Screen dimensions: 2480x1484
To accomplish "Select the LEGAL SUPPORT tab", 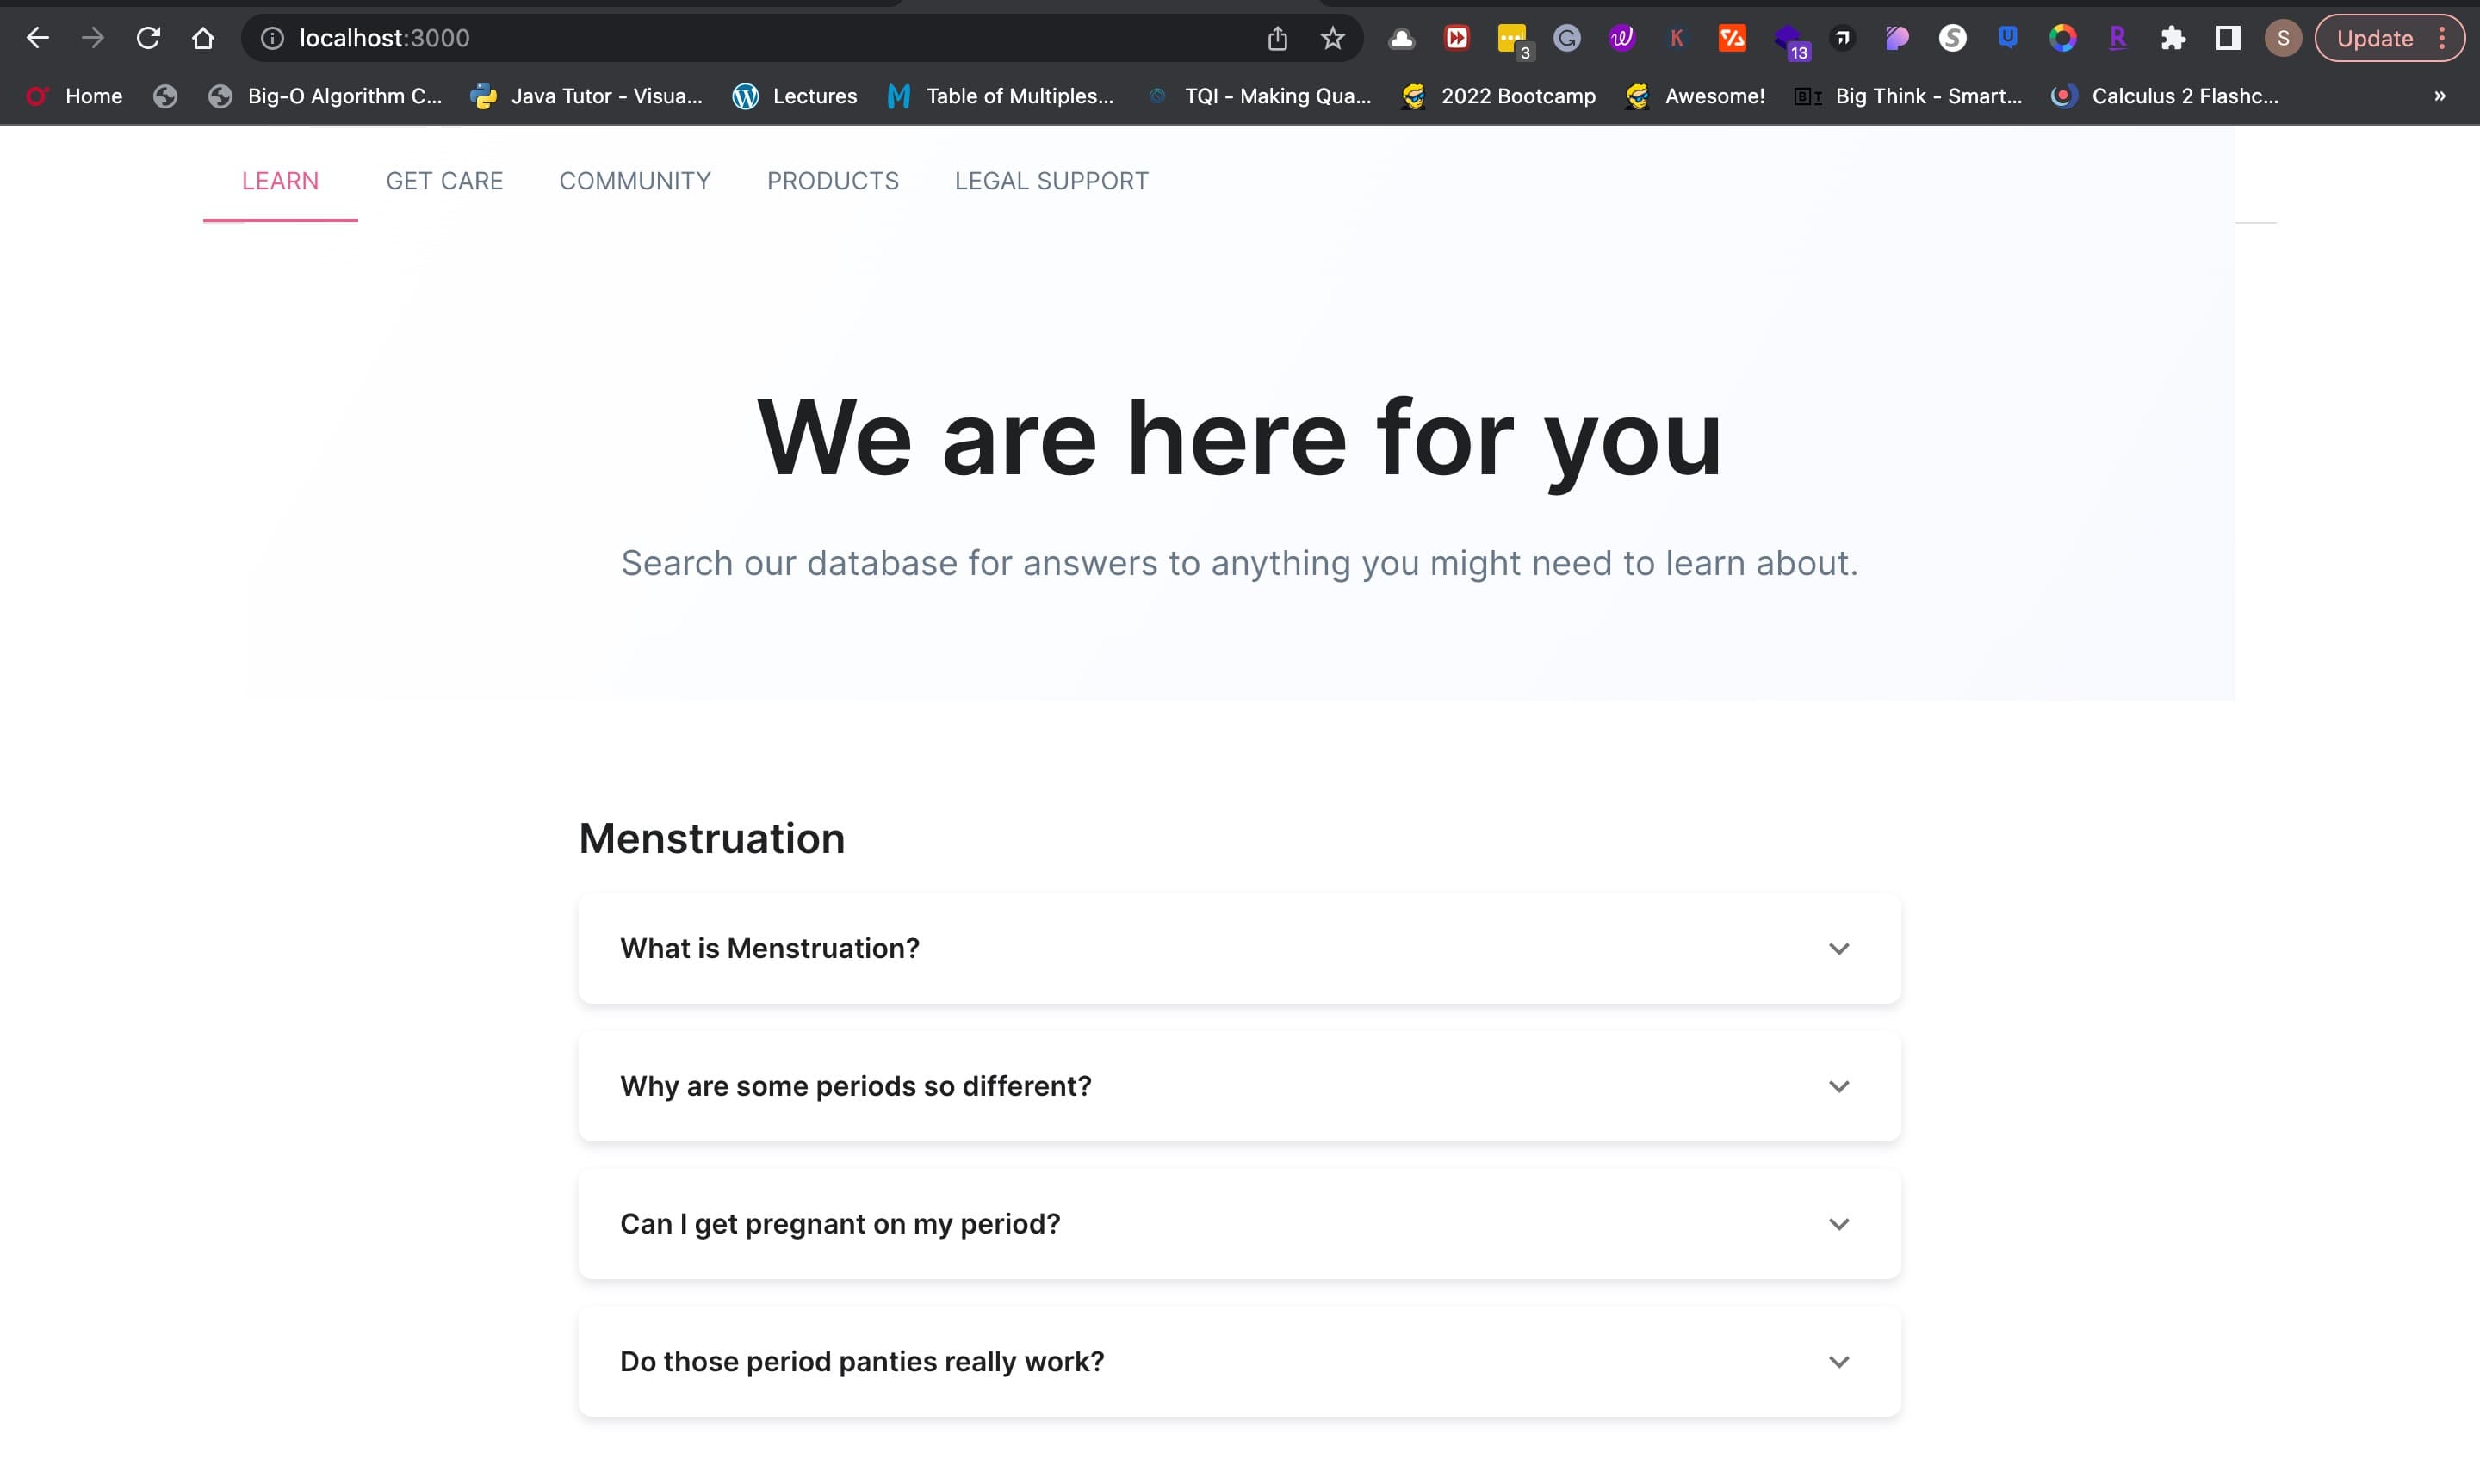I will tap(1051, 181).
